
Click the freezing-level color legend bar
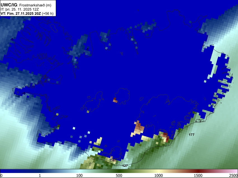119,171
